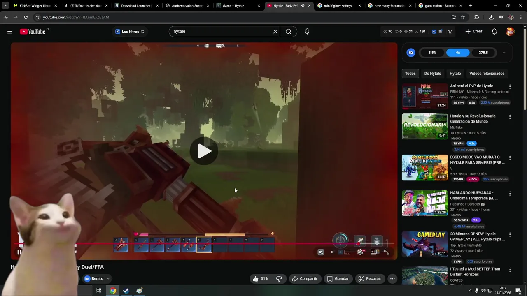Screen dimensions: 527x296
Task: Switch to 'Videos relacionados' chip
Action: coord(487,74)
